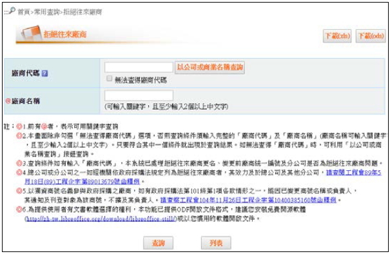390x254 pixels.
Task: Click the orange page-title logo icon
Action: pos(32,33)
